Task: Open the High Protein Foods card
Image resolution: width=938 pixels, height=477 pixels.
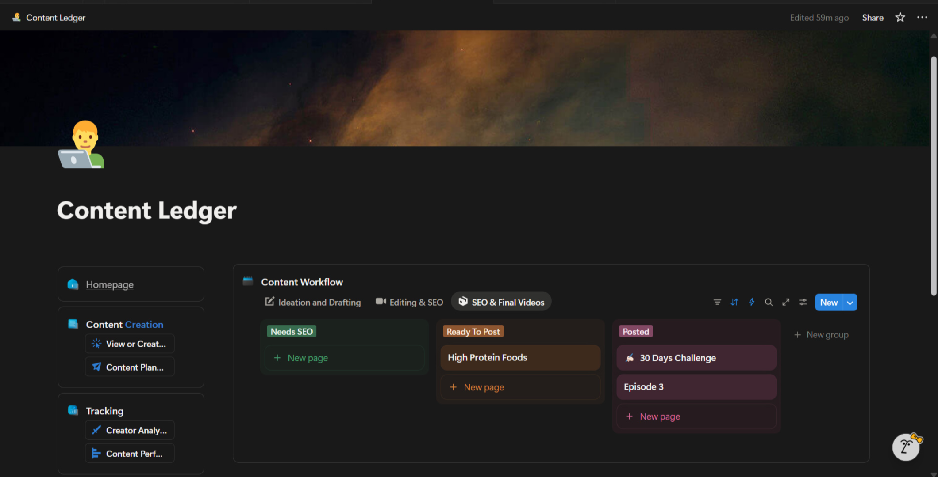Action: click(x=520, y=358)
